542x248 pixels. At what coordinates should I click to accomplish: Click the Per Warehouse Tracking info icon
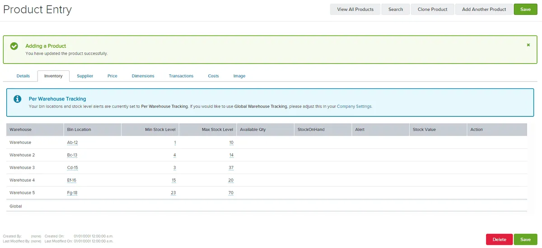point(17,99)
